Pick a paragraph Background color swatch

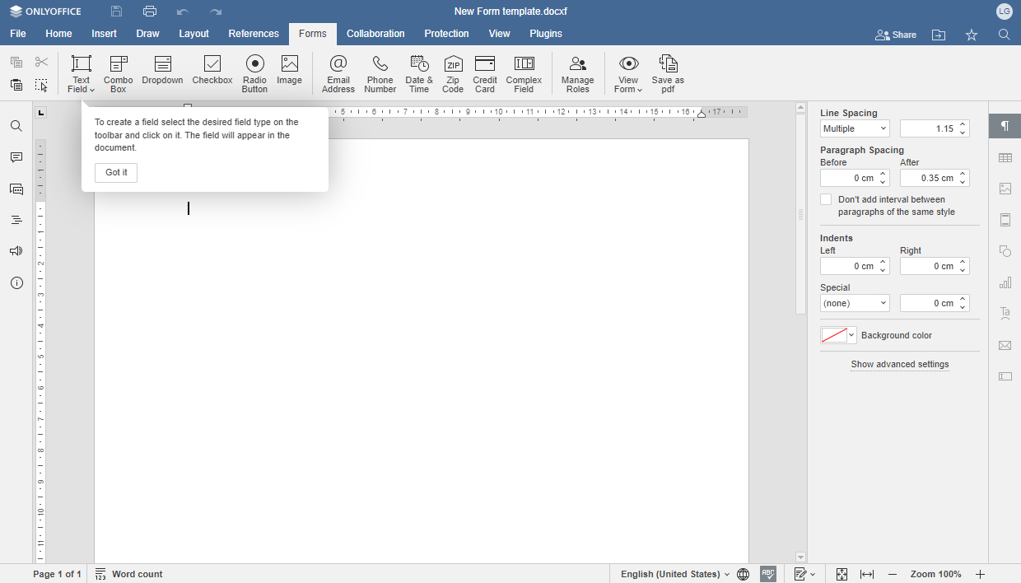834,335
